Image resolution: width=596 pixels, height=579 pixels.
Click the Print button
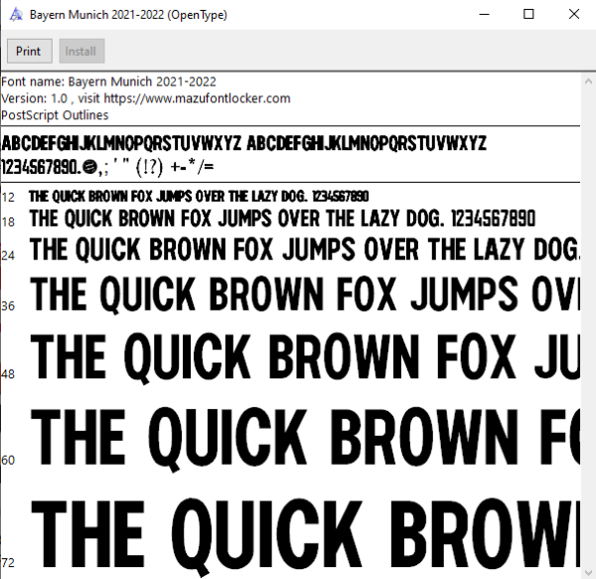30,51
